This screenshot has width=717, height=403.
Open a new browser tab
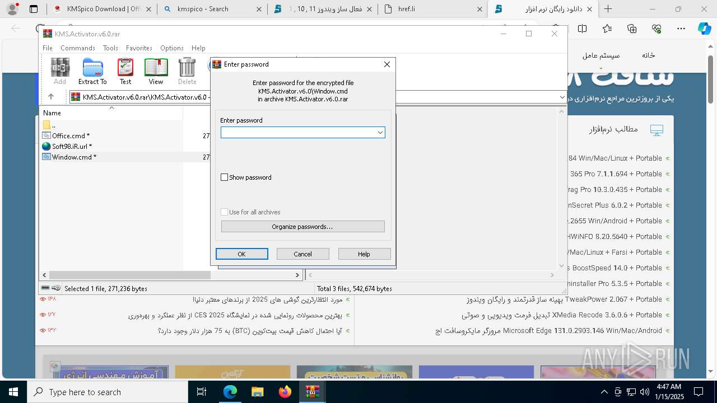tap(608, 9)
